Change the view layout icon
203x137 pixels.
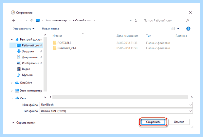point(173,29)
